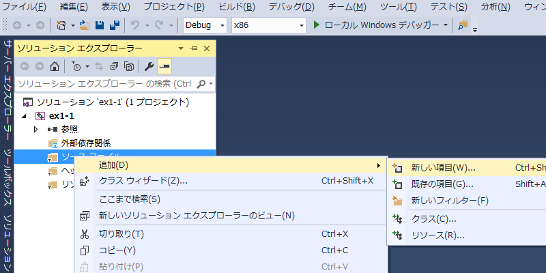This screenshot has height=273, width=546.
Task: Open the デバッグ(D) menu
Action: (291, 7)
